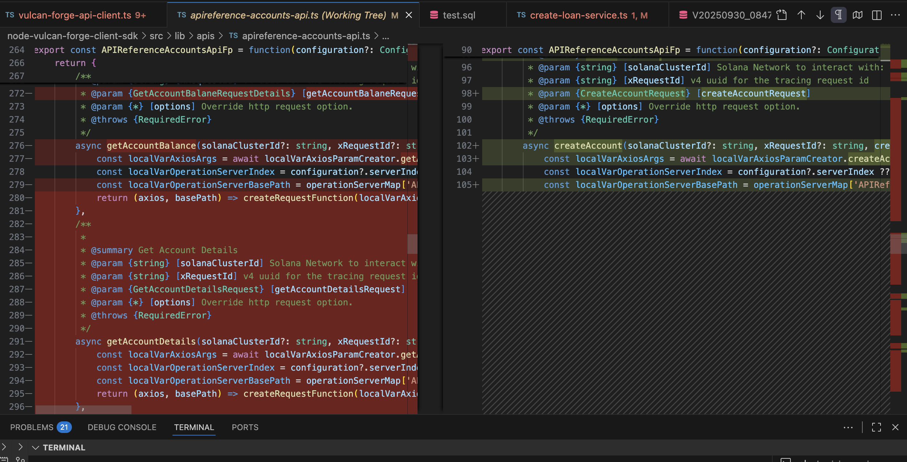Collapse the TERMINAL section chevron
This screenshot has width=907, height=462.
click(36, 447)
